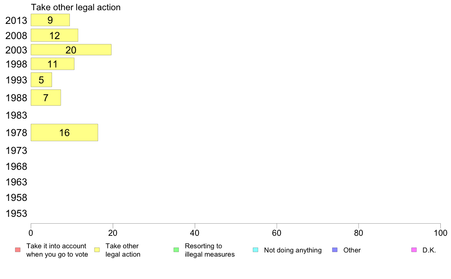Select the 2013 bar showing 9
451x279 pixels.
(x=50, y=20)
